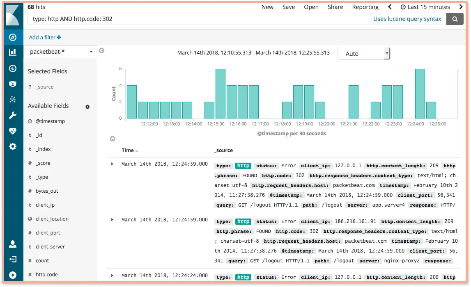
Task: Click the Add a filter link
Action: pyautogui.click(x=44, y=37)
